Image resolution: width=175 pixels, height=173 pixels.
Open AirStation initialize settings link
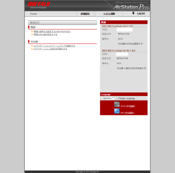point(50,49)
